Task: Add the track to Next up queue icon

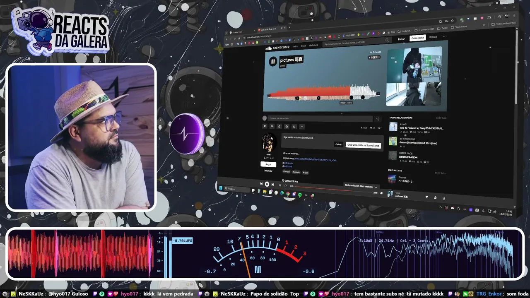Action: point(294,127)
